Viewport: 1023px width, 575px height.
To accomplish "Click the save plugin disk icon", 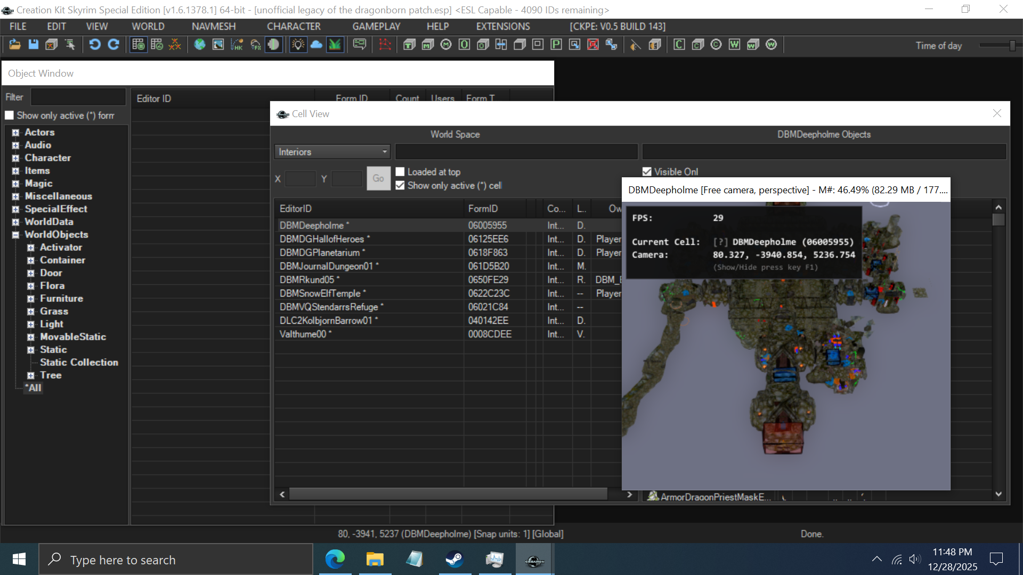I will tap(33, 45).
